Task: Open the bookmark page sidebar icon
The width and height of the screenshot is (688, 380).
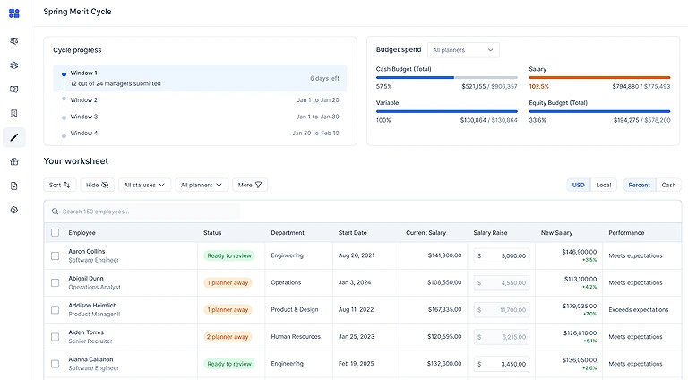Action: [14, 114]
